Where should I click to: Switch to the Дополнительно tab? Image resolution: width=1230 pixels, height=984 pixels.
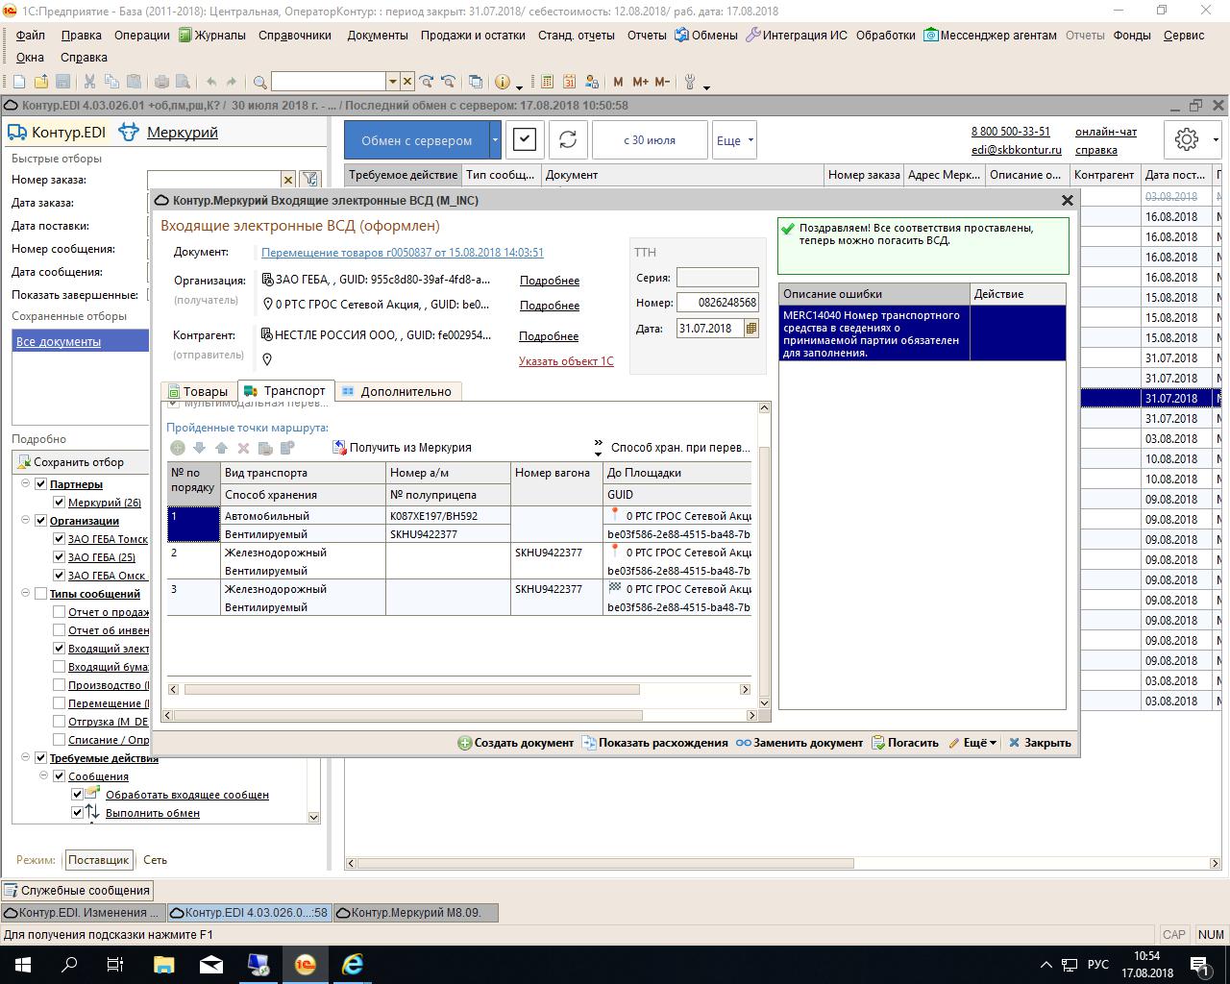click(x=398, y=391)
